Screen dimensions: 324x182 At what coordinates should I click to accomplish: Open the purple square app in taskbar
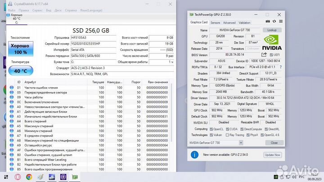[63, 177]
